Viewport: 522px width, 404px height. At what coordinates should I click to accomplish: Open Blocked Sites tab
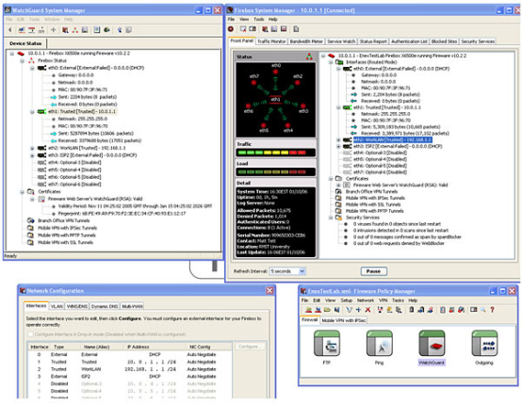[444, 41]
